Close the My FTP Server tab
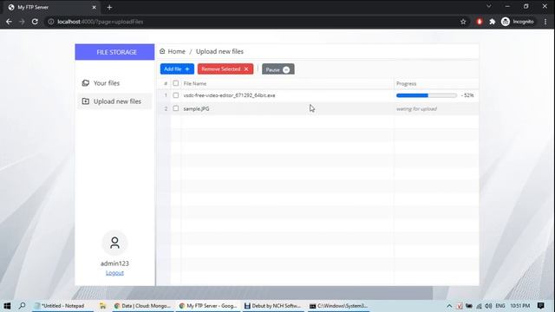 coord(94,7)
